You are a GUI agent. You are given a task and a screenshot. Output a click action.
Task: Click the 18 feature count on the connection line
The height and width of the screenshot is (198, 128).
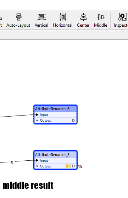tap(11, 162)
